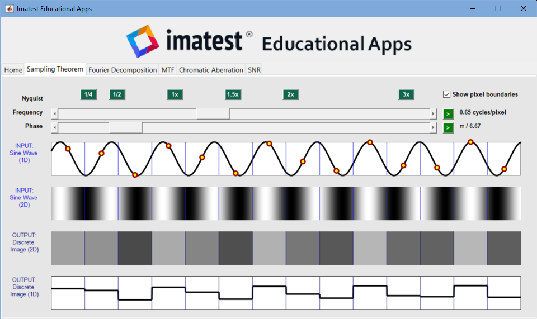This screenshot has height=319, width=537.
Task: Click the Imatest logo graphic
Action: coord(143,41)
